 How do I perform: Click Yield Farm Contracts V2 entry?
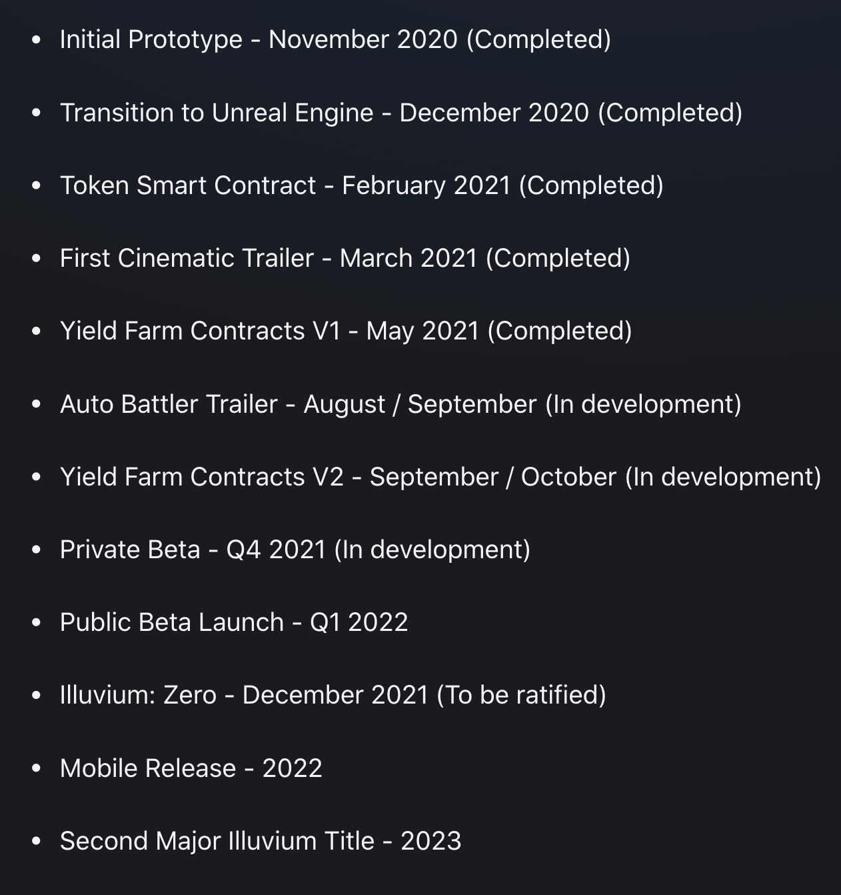[x=440, y=477]
